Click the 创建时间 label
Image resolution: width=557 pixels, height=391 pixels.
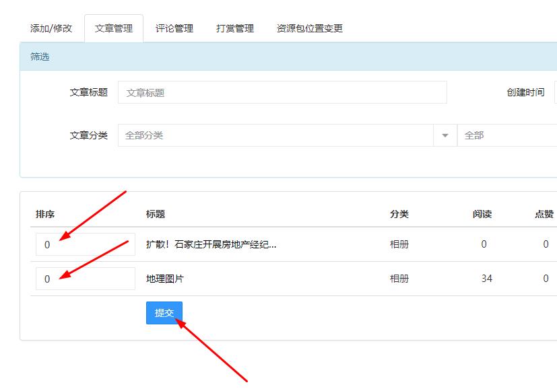pyautogui.click(x=525, y=93)
